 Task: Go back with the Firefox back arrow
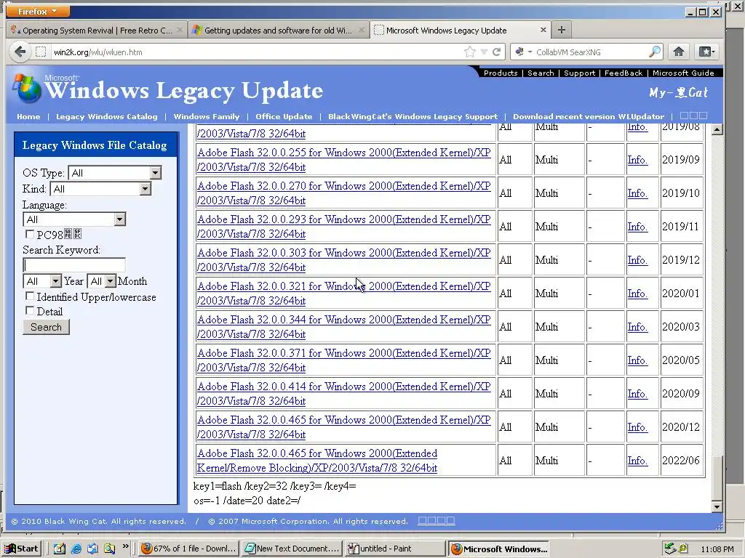click(20, 52)
